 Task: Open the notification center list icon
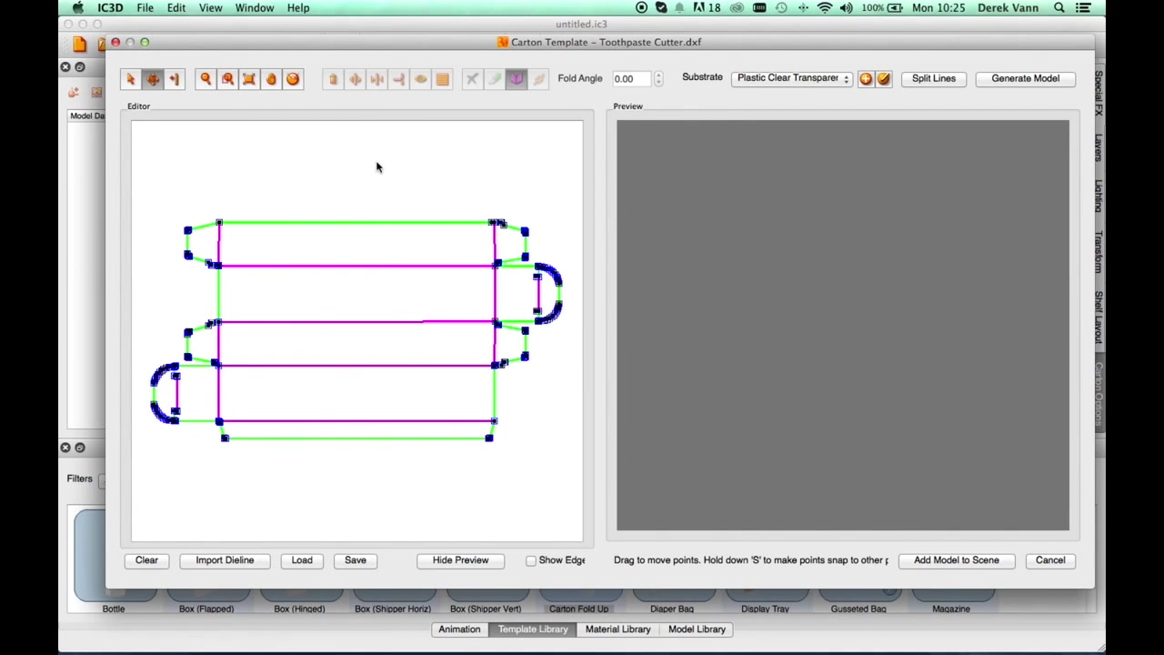(1083, 8)
